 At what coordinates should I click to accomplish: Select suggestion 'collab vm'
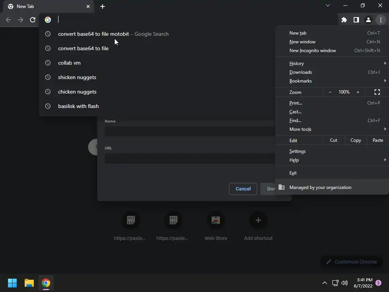click(x=157, y=63)
